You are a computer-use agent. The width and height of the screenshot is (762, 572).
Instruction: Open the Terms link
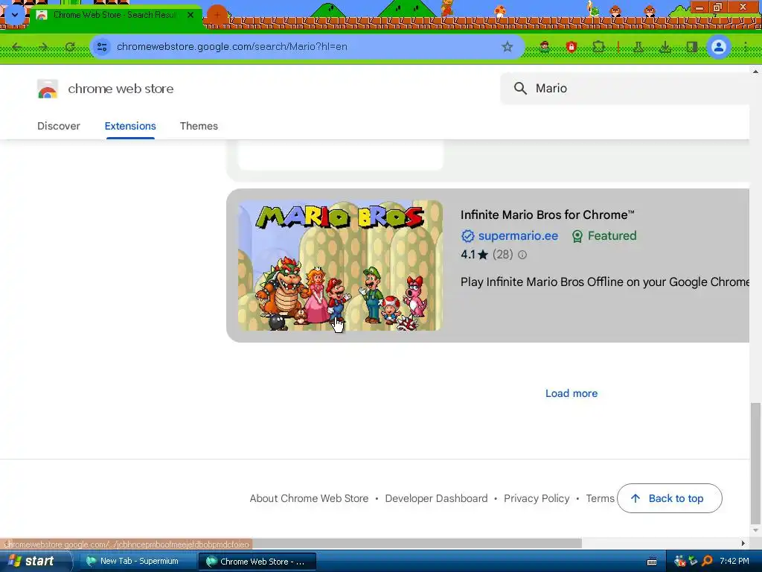pos(601,498)
